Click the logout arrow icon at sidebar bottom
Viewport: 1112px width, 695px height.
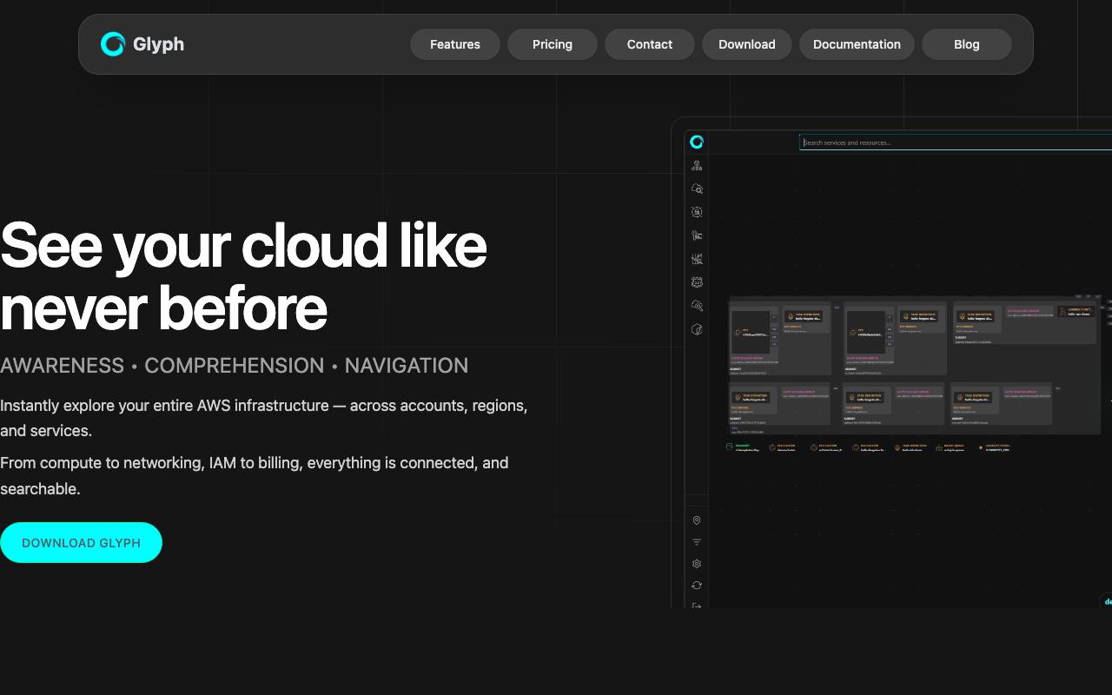coord(697,606)
